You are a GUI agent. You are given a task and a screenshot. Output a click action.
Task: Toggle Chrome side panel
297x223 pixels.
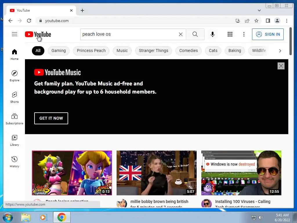[x=268, y=21]
